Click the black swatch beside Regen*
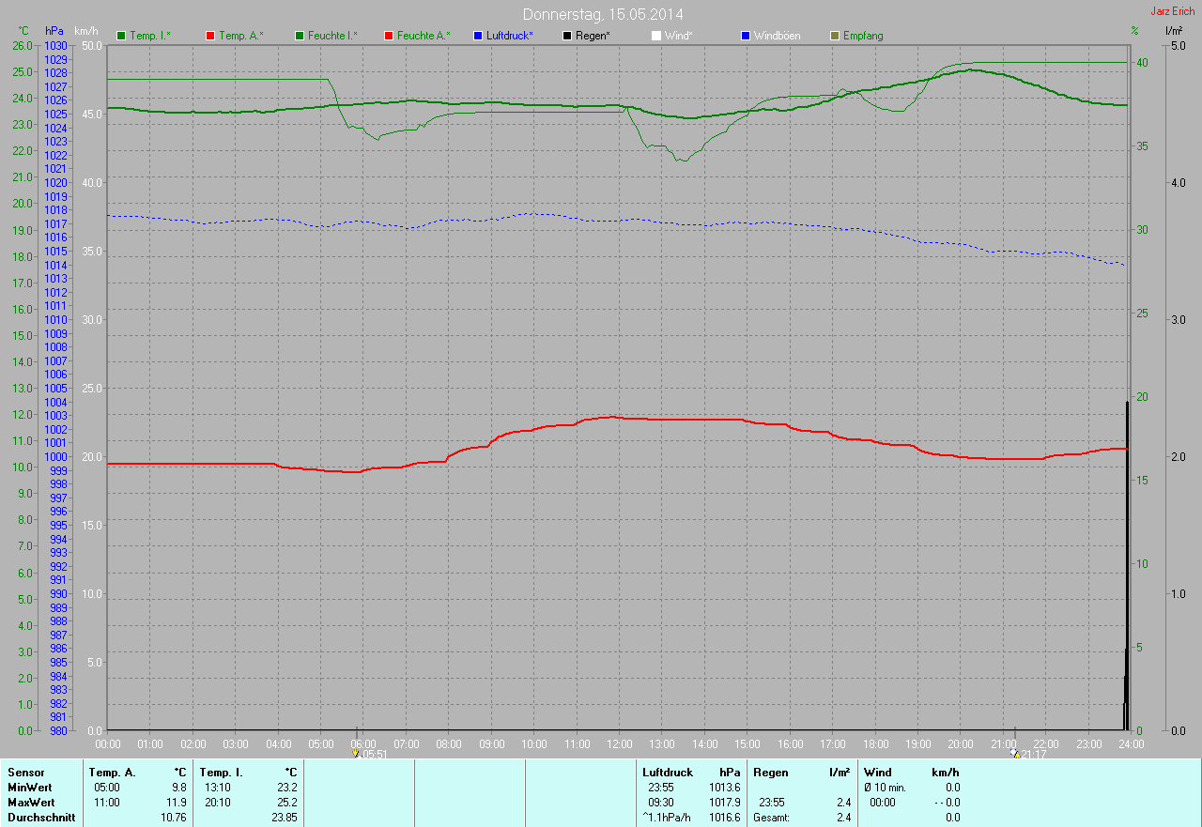The width and height of the screenshot is (1202, 827). click(567, 36)
